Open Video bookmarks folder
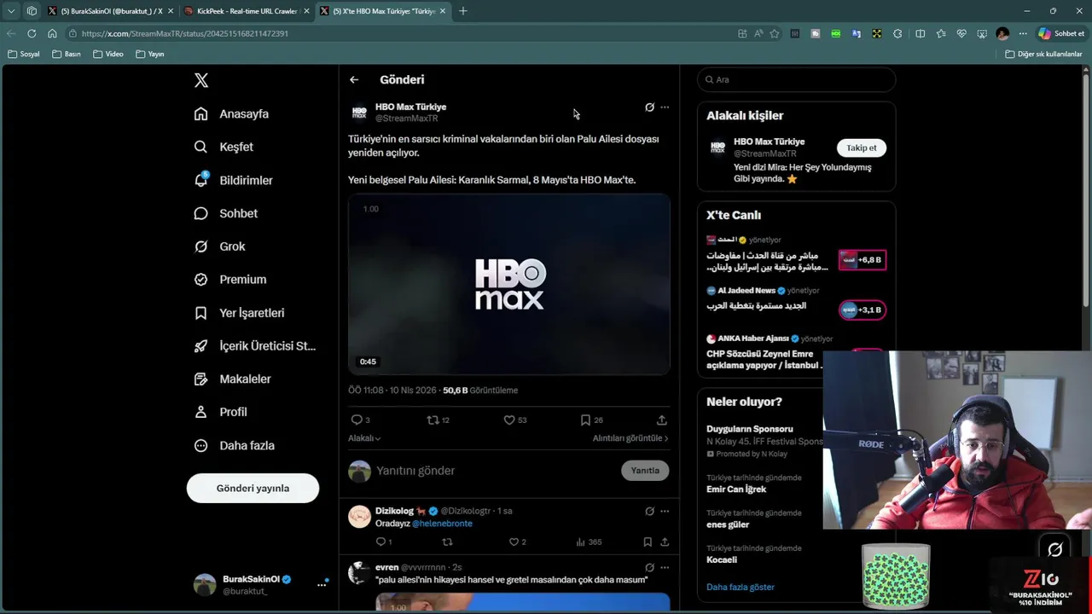This screenshot has width=1092, height=614. coord(108,54)
